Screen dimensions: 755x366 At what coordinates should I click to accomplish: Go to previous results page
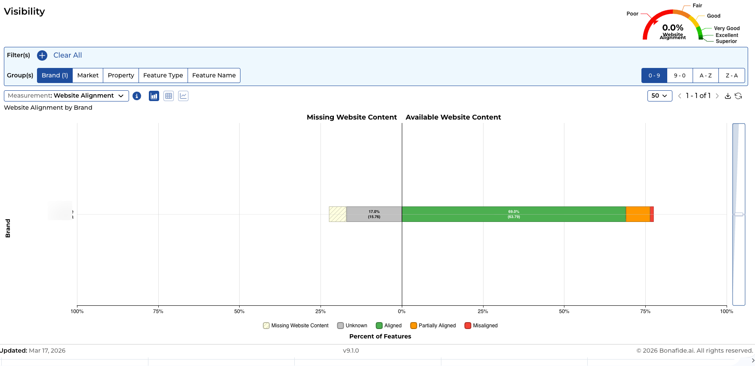point(680,96)
